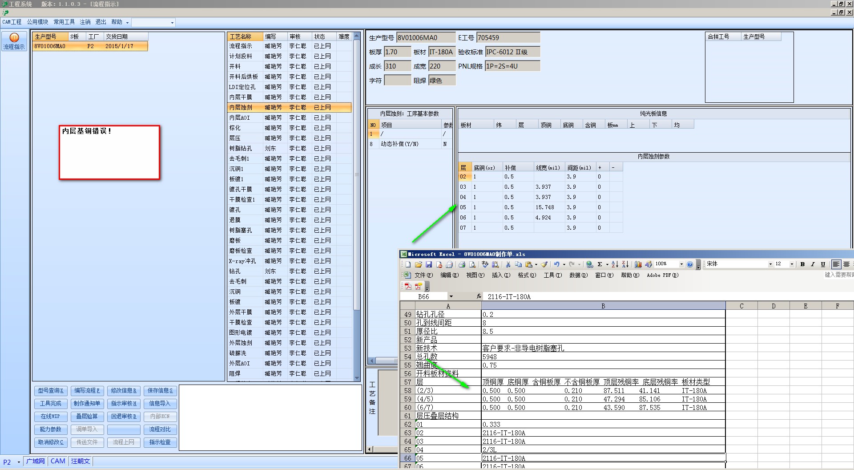The image size is (854, 470).
Task: Sort descending in Excel
Action: [625, 264]
